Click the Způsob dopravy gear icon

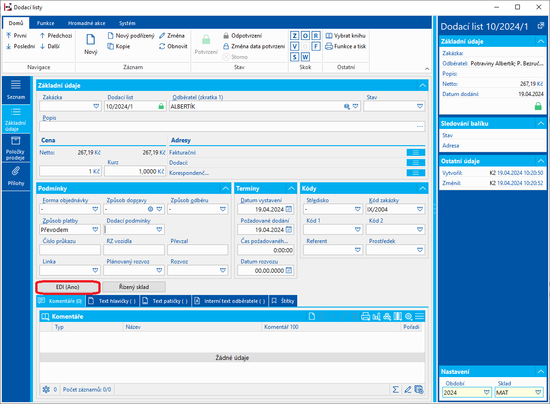click(x=150, y=209)
